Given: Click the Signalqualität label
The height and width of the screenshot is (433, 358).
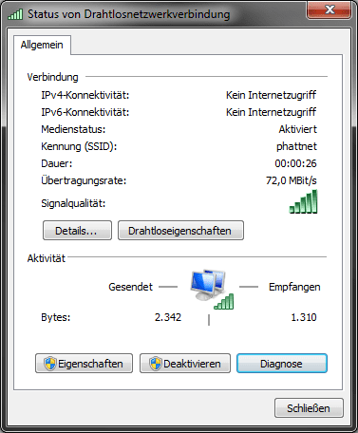Looking at the screenshot, I should 73,203.
